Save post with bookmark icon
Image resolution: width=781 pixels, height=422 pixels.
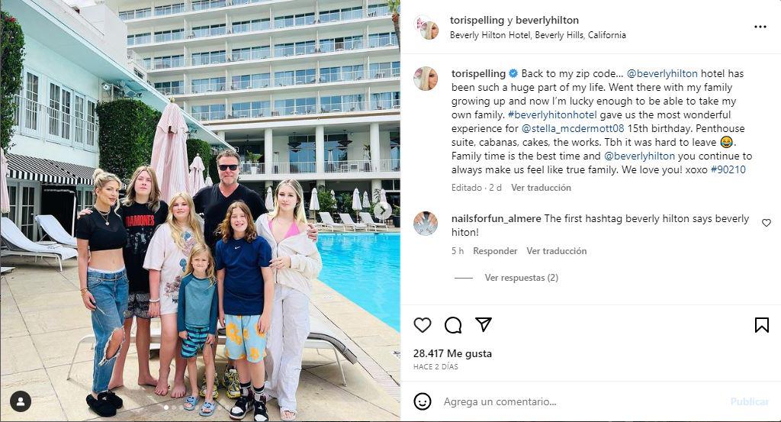(x=761, y=325)
